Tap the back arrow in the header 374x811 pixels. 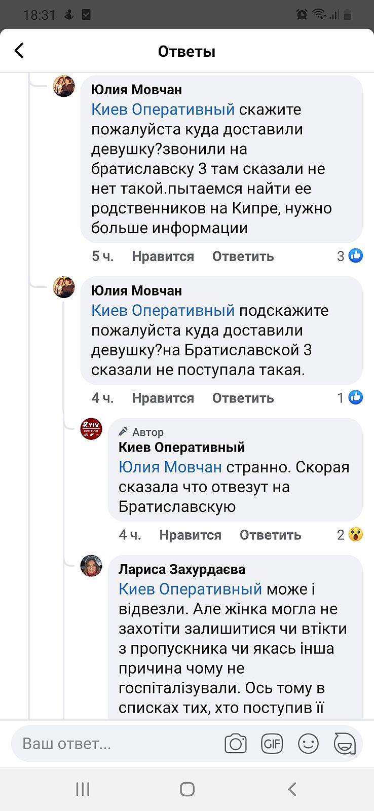click(19, 51)
